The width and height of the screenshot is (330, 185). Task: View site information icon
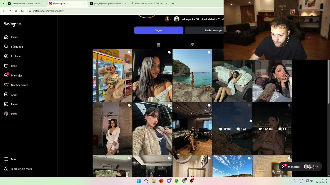point(30,11)
